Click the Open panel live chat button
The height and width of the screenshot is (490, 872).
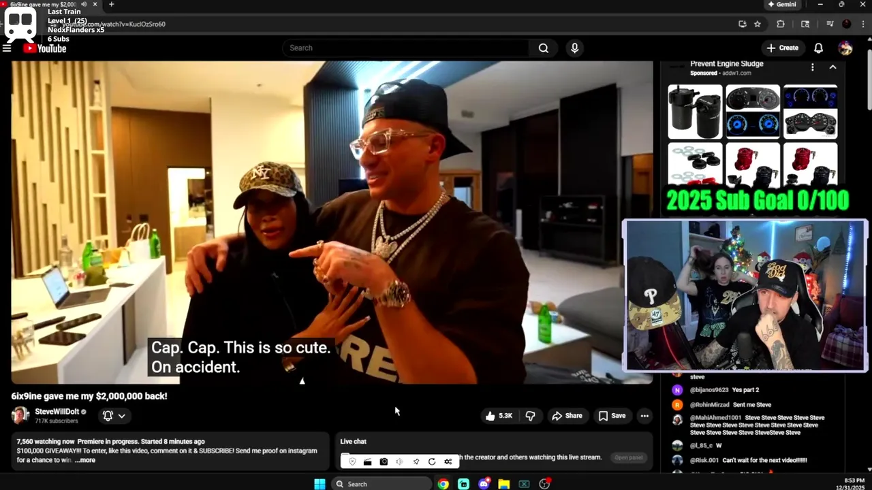(x=628, y=457)
